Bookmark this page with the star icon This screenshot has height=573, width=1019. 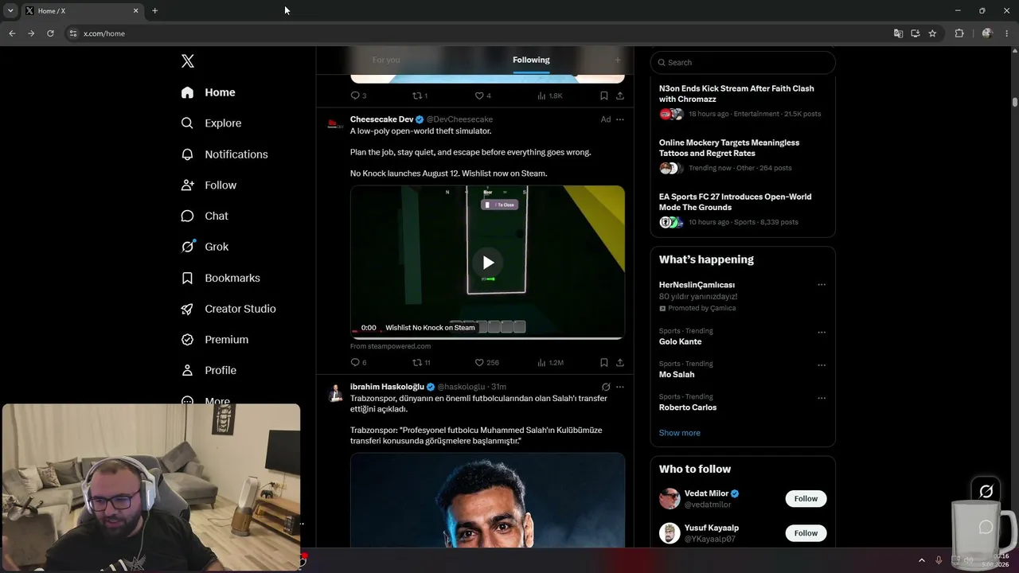tap(932, 33)
